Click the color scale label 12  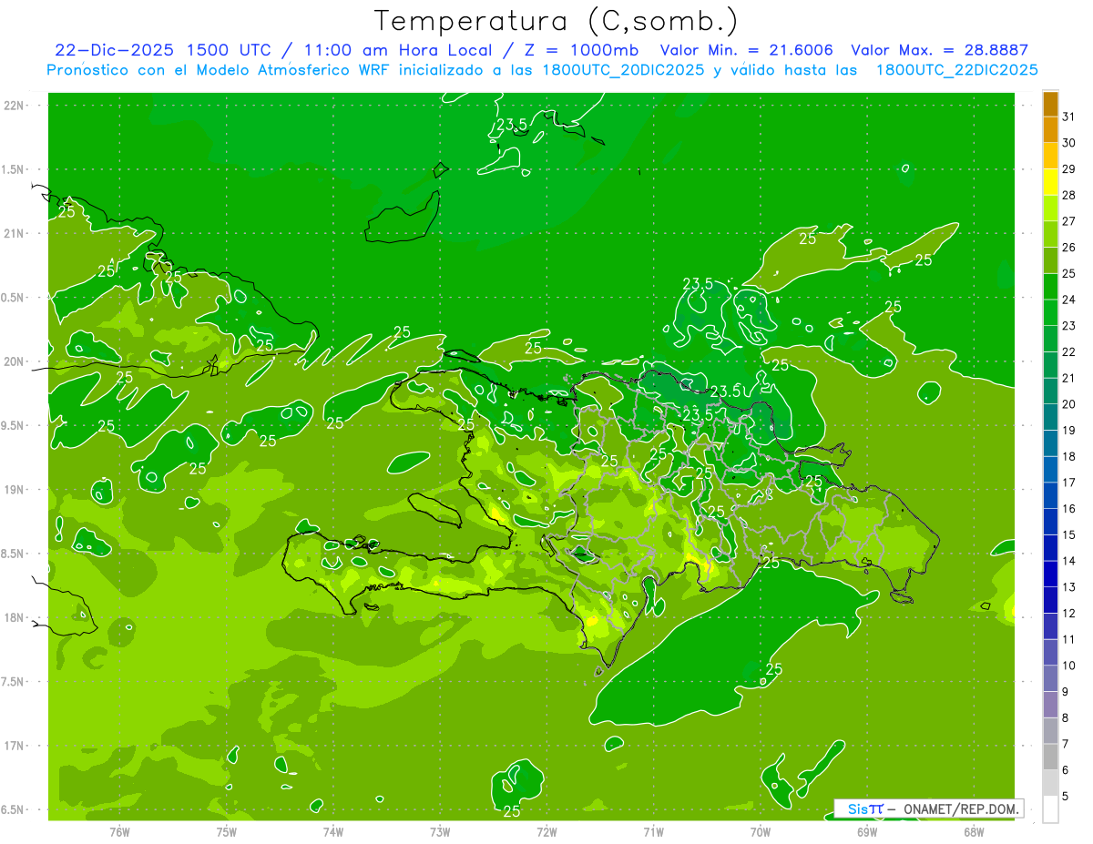pos(1069,613)
